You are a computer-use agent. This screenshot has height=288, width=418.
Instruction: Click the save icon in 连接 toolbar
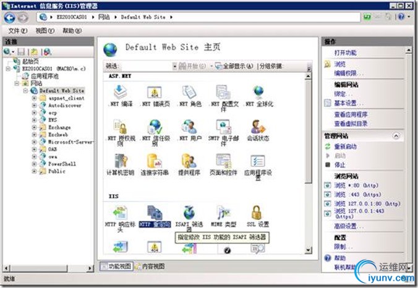tap(21, 52)
